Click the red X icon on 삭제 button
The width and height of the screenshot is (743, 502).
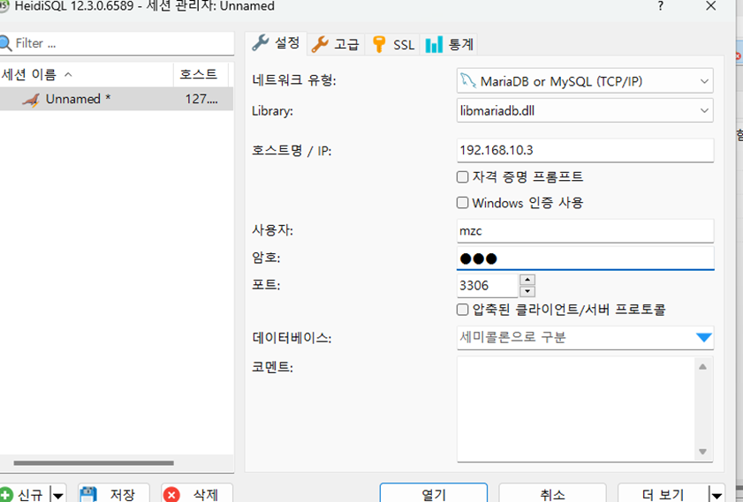coord(171,495)
